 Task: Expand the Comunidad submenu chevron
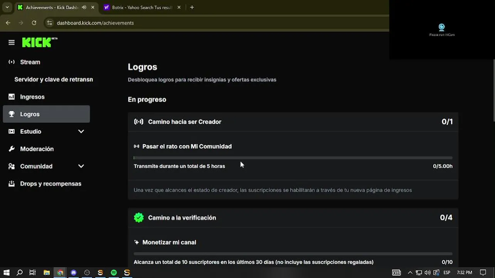point(81,166)
